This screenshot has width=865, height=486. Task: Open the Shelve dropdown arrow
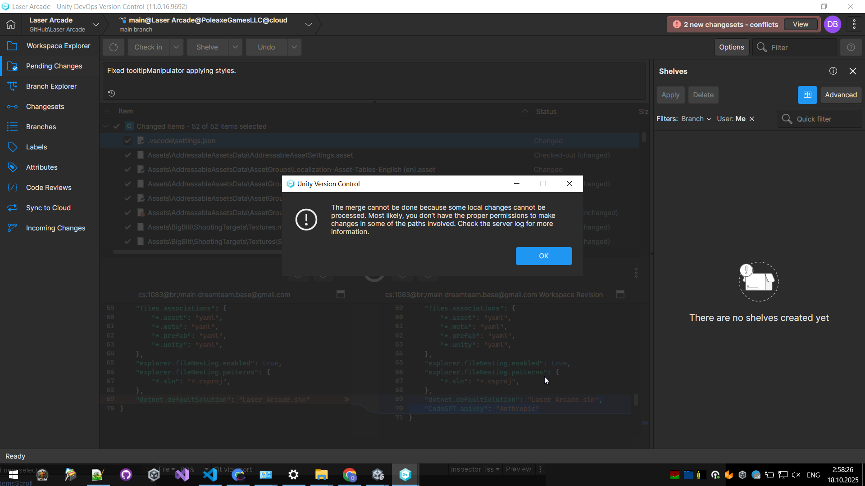click(x=235, y=47)
